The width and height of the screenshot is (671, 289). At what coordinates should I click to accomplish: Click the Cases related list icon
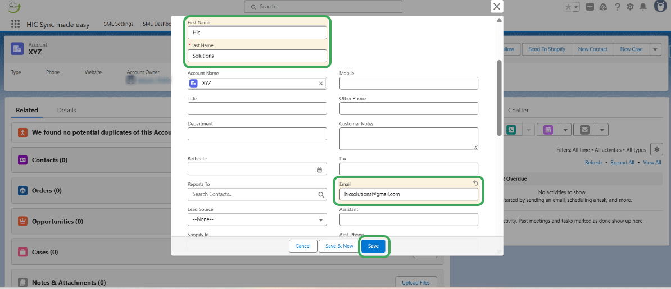pyautogui.click(x=22, y=252)
